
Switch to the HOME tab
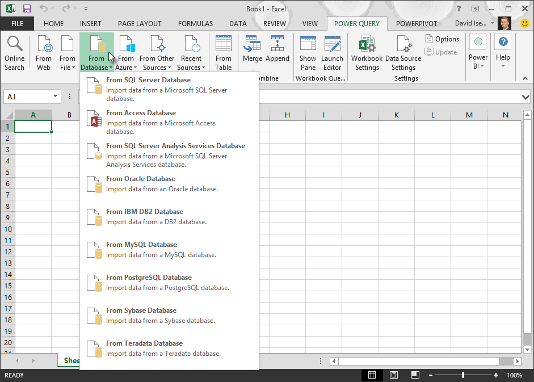tap(53, 23)
